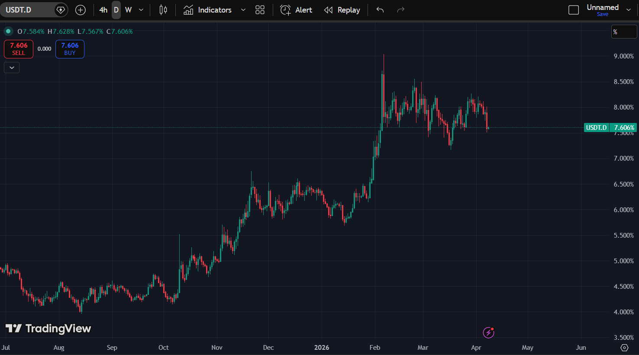The height and width of the screenshot is (355, 639).
Task: Click the Jun label on the time axis
Action: 581,348
